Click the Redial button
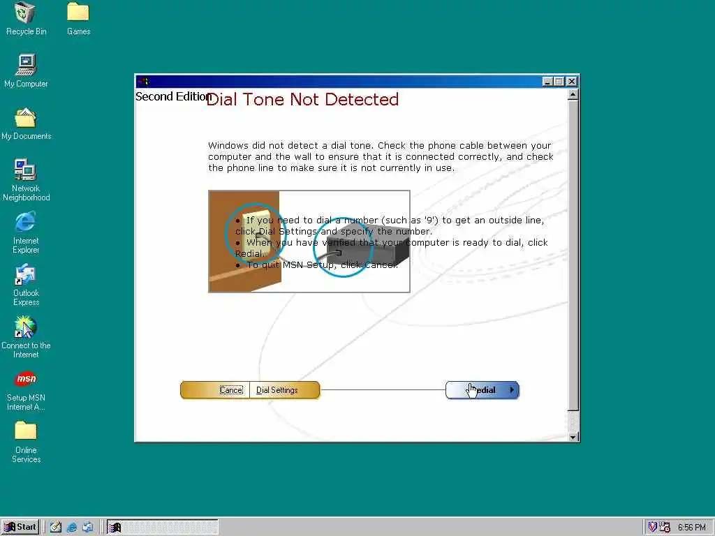715x536 pixels. pos(482,390)
